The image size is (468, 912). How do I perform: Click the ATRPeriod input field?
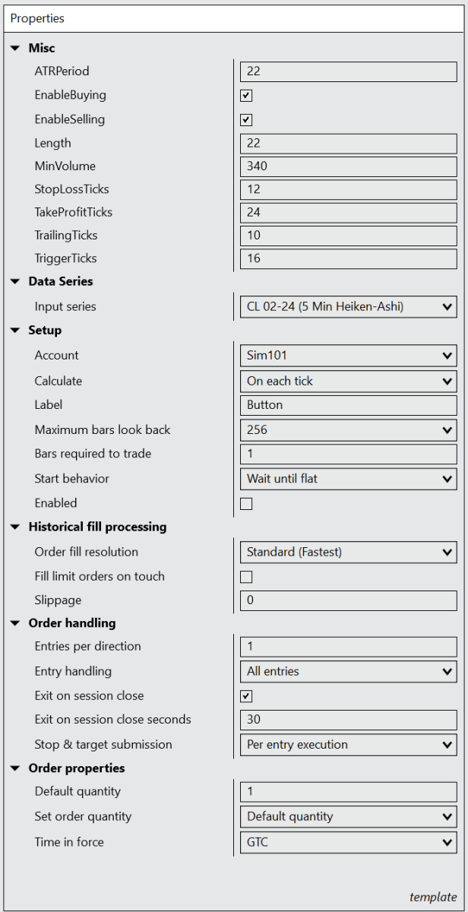pos(349,71)
